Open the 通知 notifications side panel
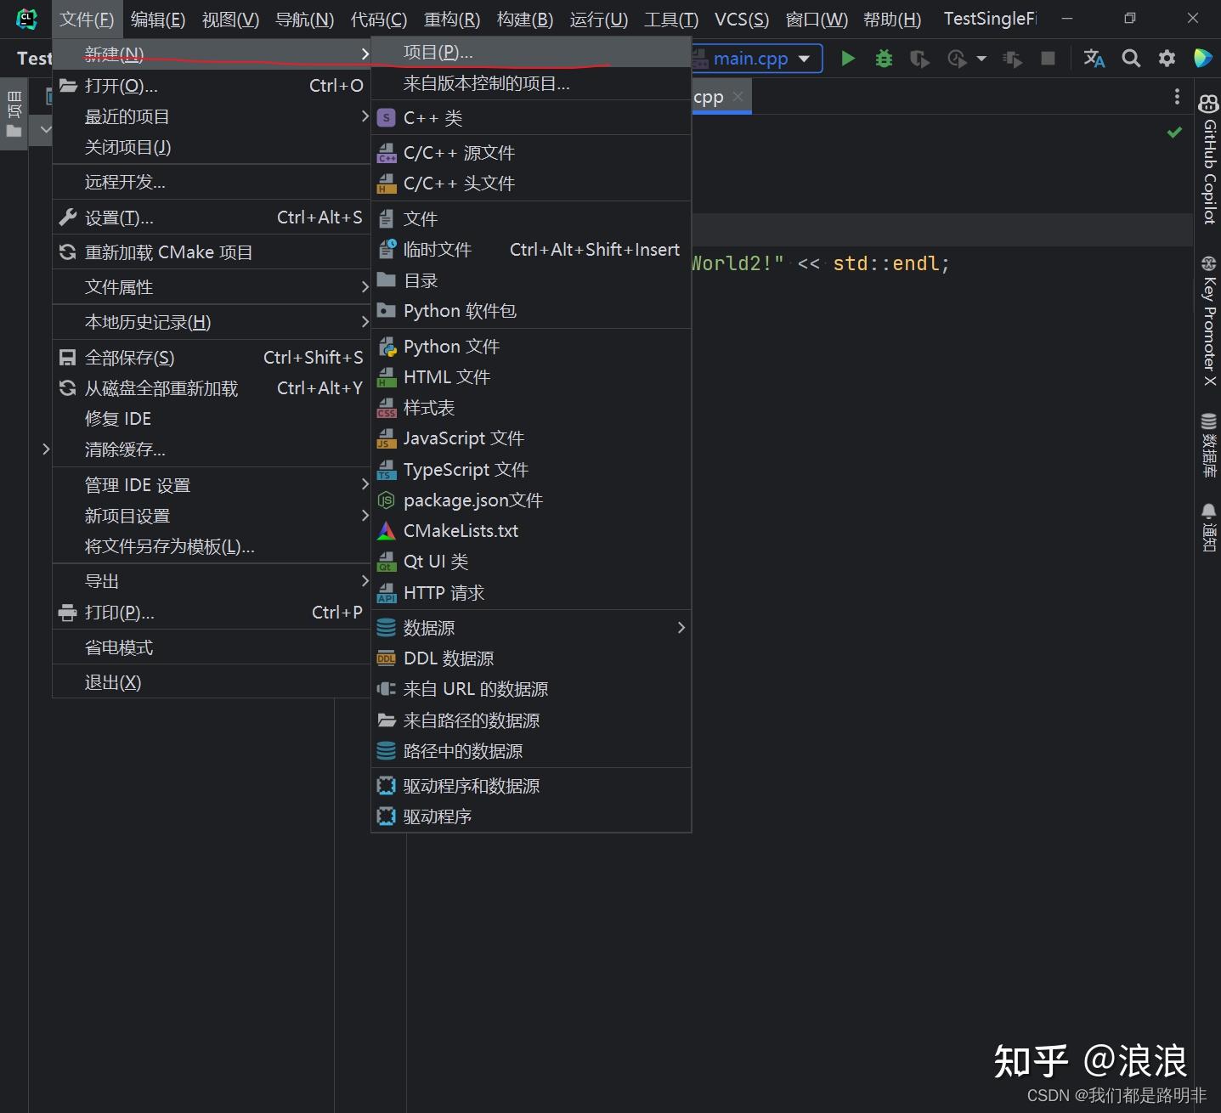 pos(1208,528)
